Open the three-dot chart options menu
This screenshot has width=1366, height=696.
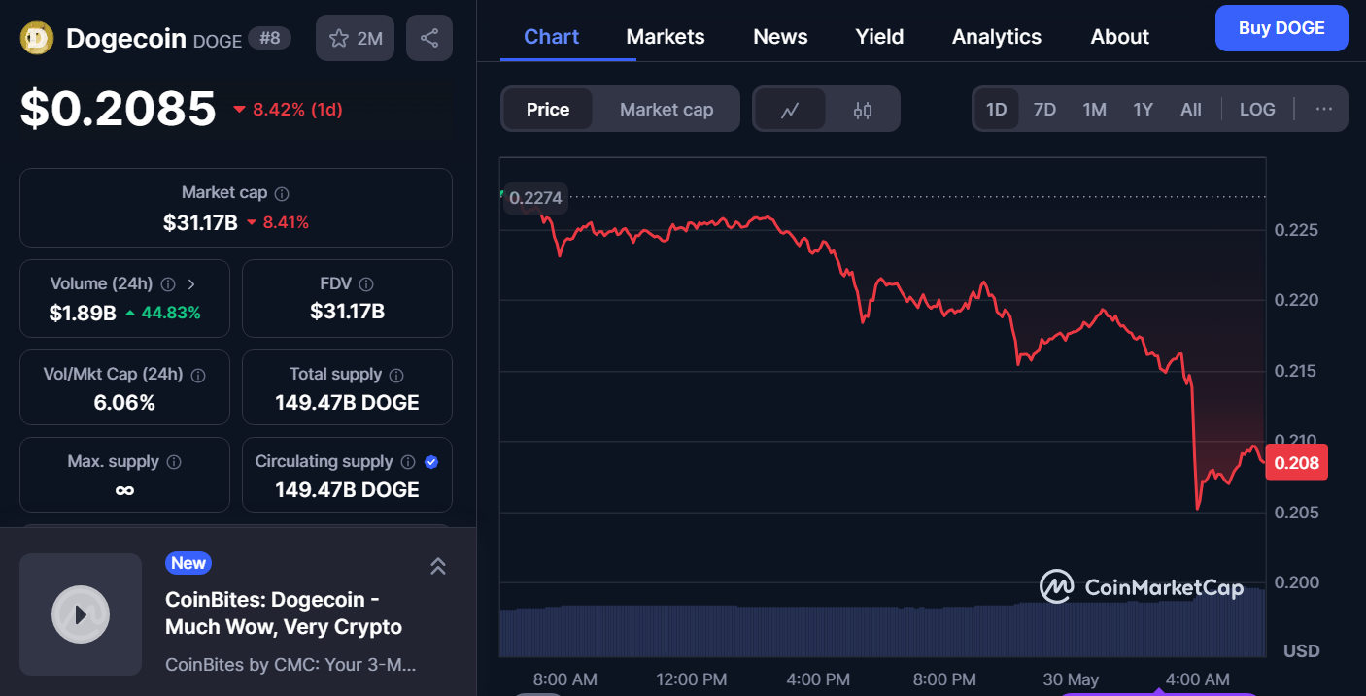(1324, 109)
